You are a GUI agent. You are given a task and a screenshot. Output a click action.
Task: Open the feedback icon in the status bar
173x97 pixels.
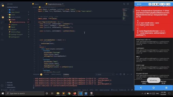coord(129,90)
